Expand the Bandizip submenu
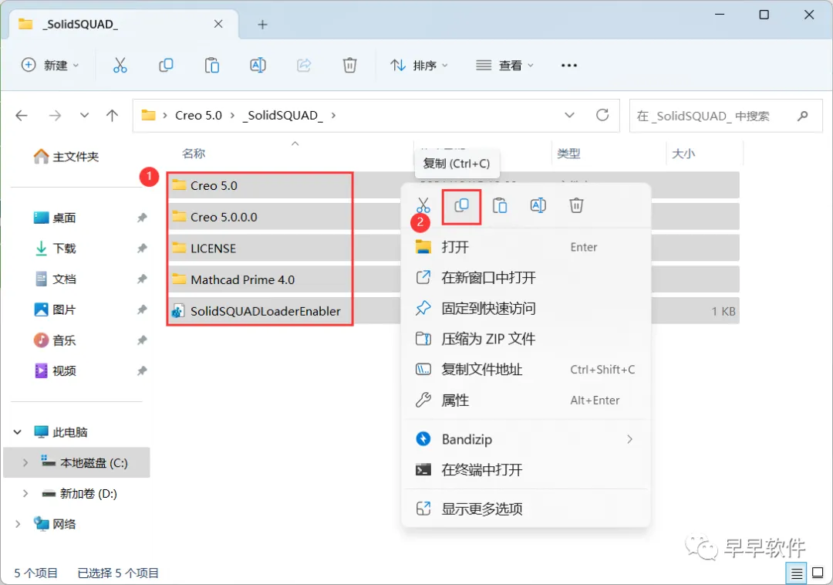The height and width of the screenshot is (585, 833). pyautogui.click(x=629, y=439)
